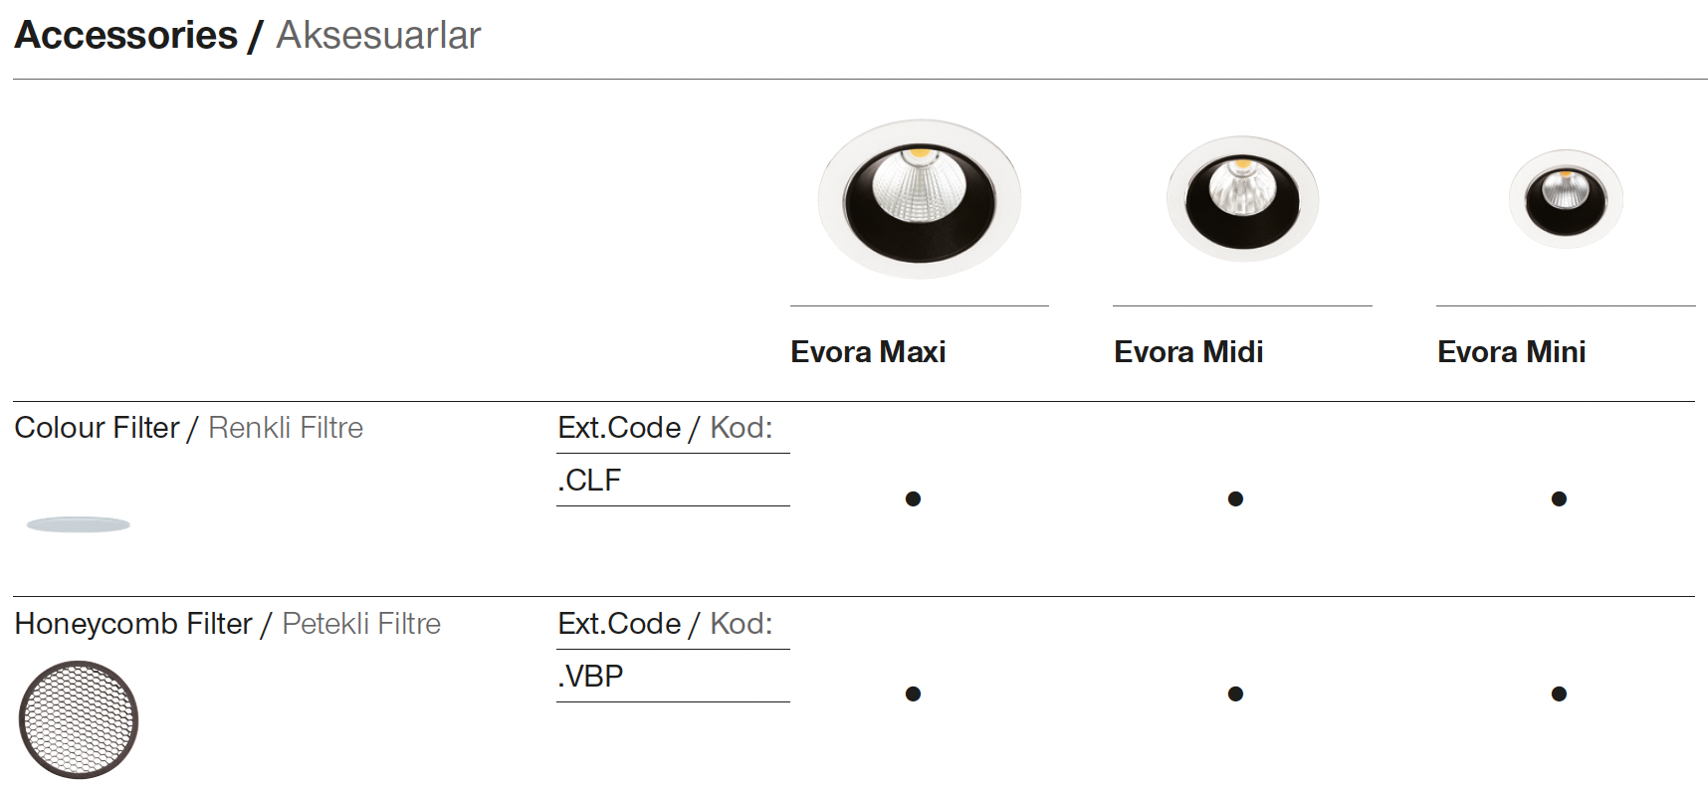Click the Evora Maxi column label
The image size is (1708, 794).
[868, 352]
